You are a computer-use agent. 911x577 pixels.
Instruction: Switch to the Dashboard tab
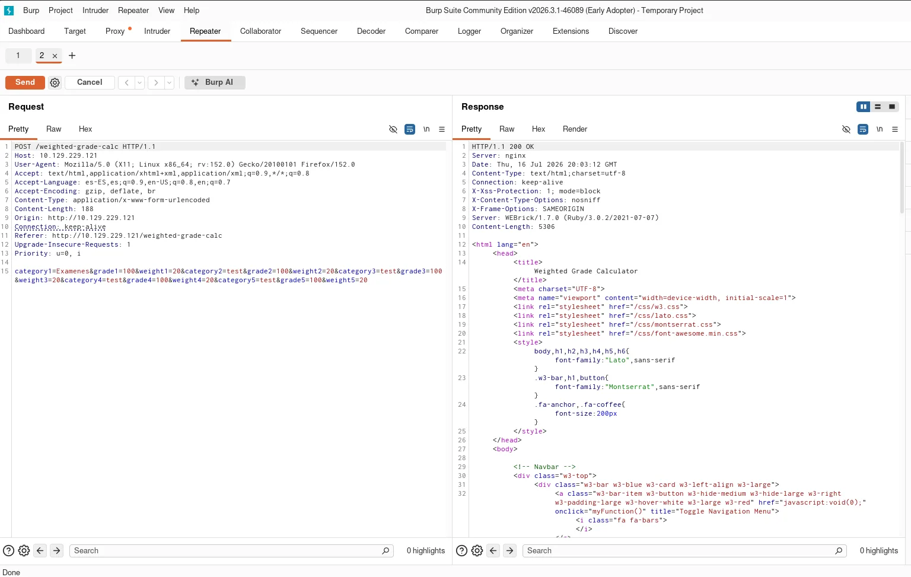(27, 31)
